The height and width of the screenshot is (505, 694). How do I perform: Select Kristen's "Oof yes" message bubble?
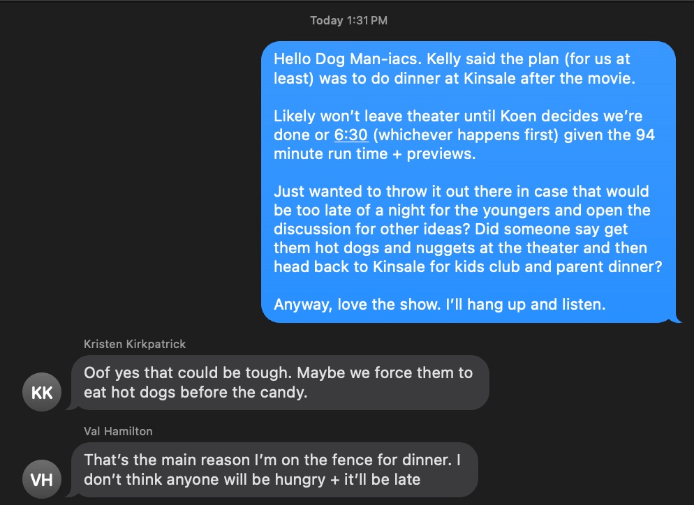point(279,382)
